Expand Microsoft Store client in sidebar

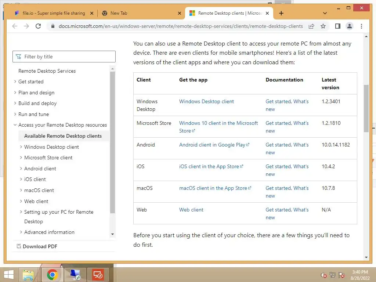click(x=48, y=158)
